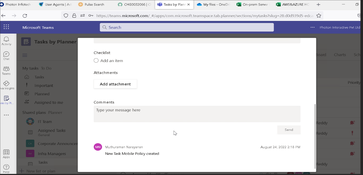
Task: Check the Add an item checklist circle
Action: click(x=96, y=60)
